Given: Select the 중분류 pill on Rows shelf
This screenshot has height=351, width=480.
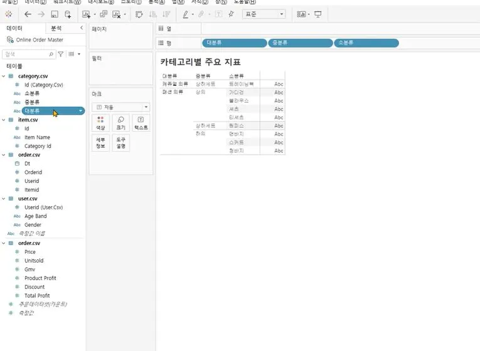Looking at the screenshot, I should click(x=301, y=43).
